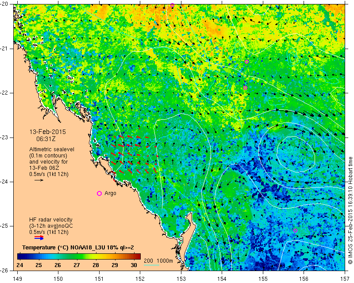Click the latitude axis label '-25'
Image resolution: width=354 pixels, height=283 pixels.
[4, 226]
